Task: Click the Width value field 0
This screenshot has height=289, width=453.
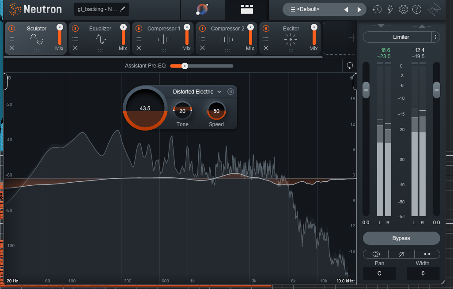Action: tap(423, 274)
